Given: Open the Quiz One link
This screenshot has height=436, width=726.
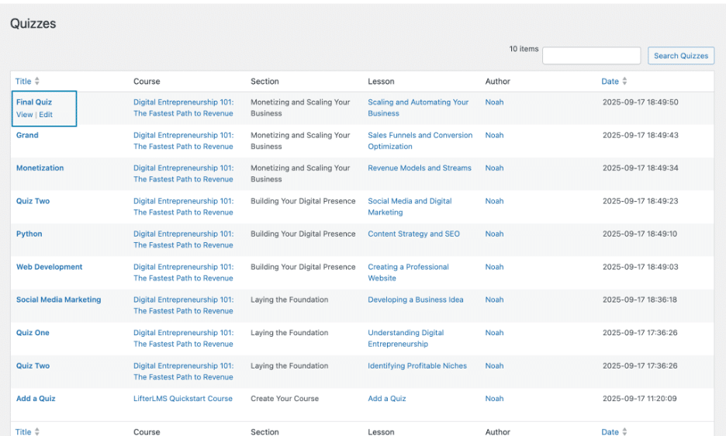Looking at the screenshot, I should (x=33, y=333).
